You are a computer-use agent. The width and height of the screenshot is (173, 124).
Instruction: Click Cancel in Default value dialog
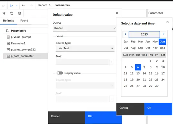(67, 118)
